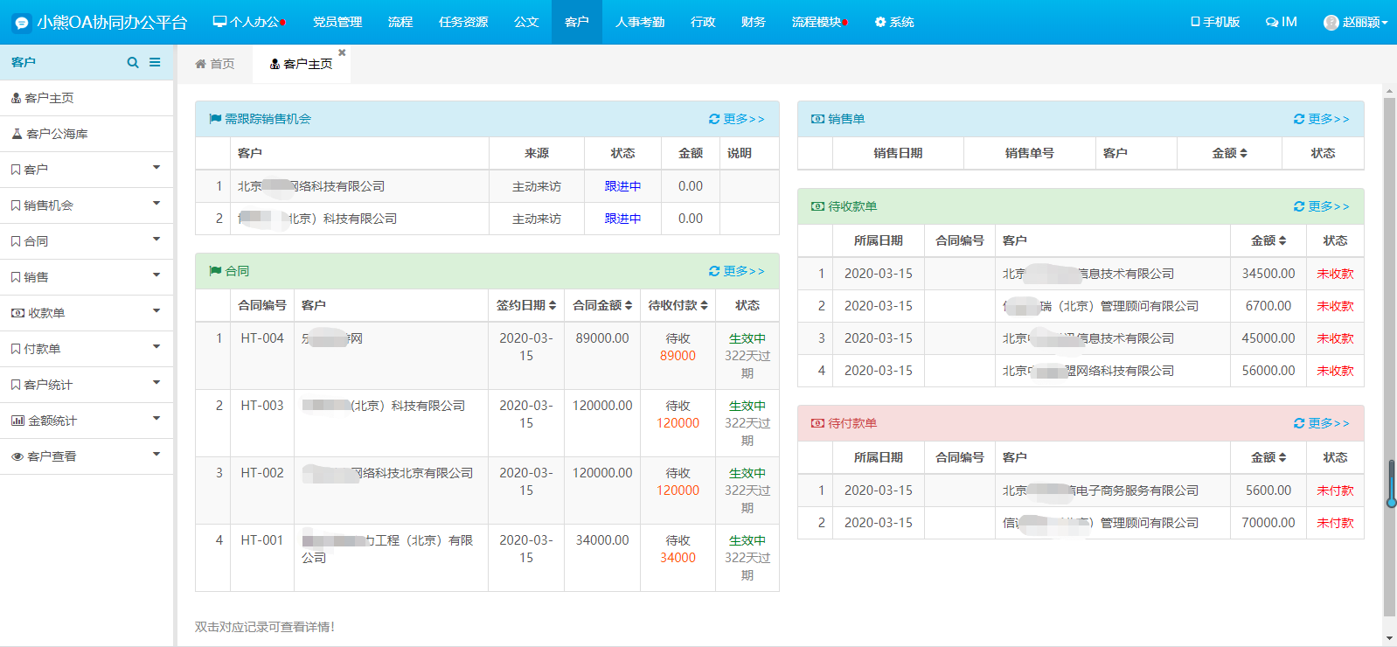Expand the 销售 sidebar group
1397x647 pixels.
coord(87,277)
